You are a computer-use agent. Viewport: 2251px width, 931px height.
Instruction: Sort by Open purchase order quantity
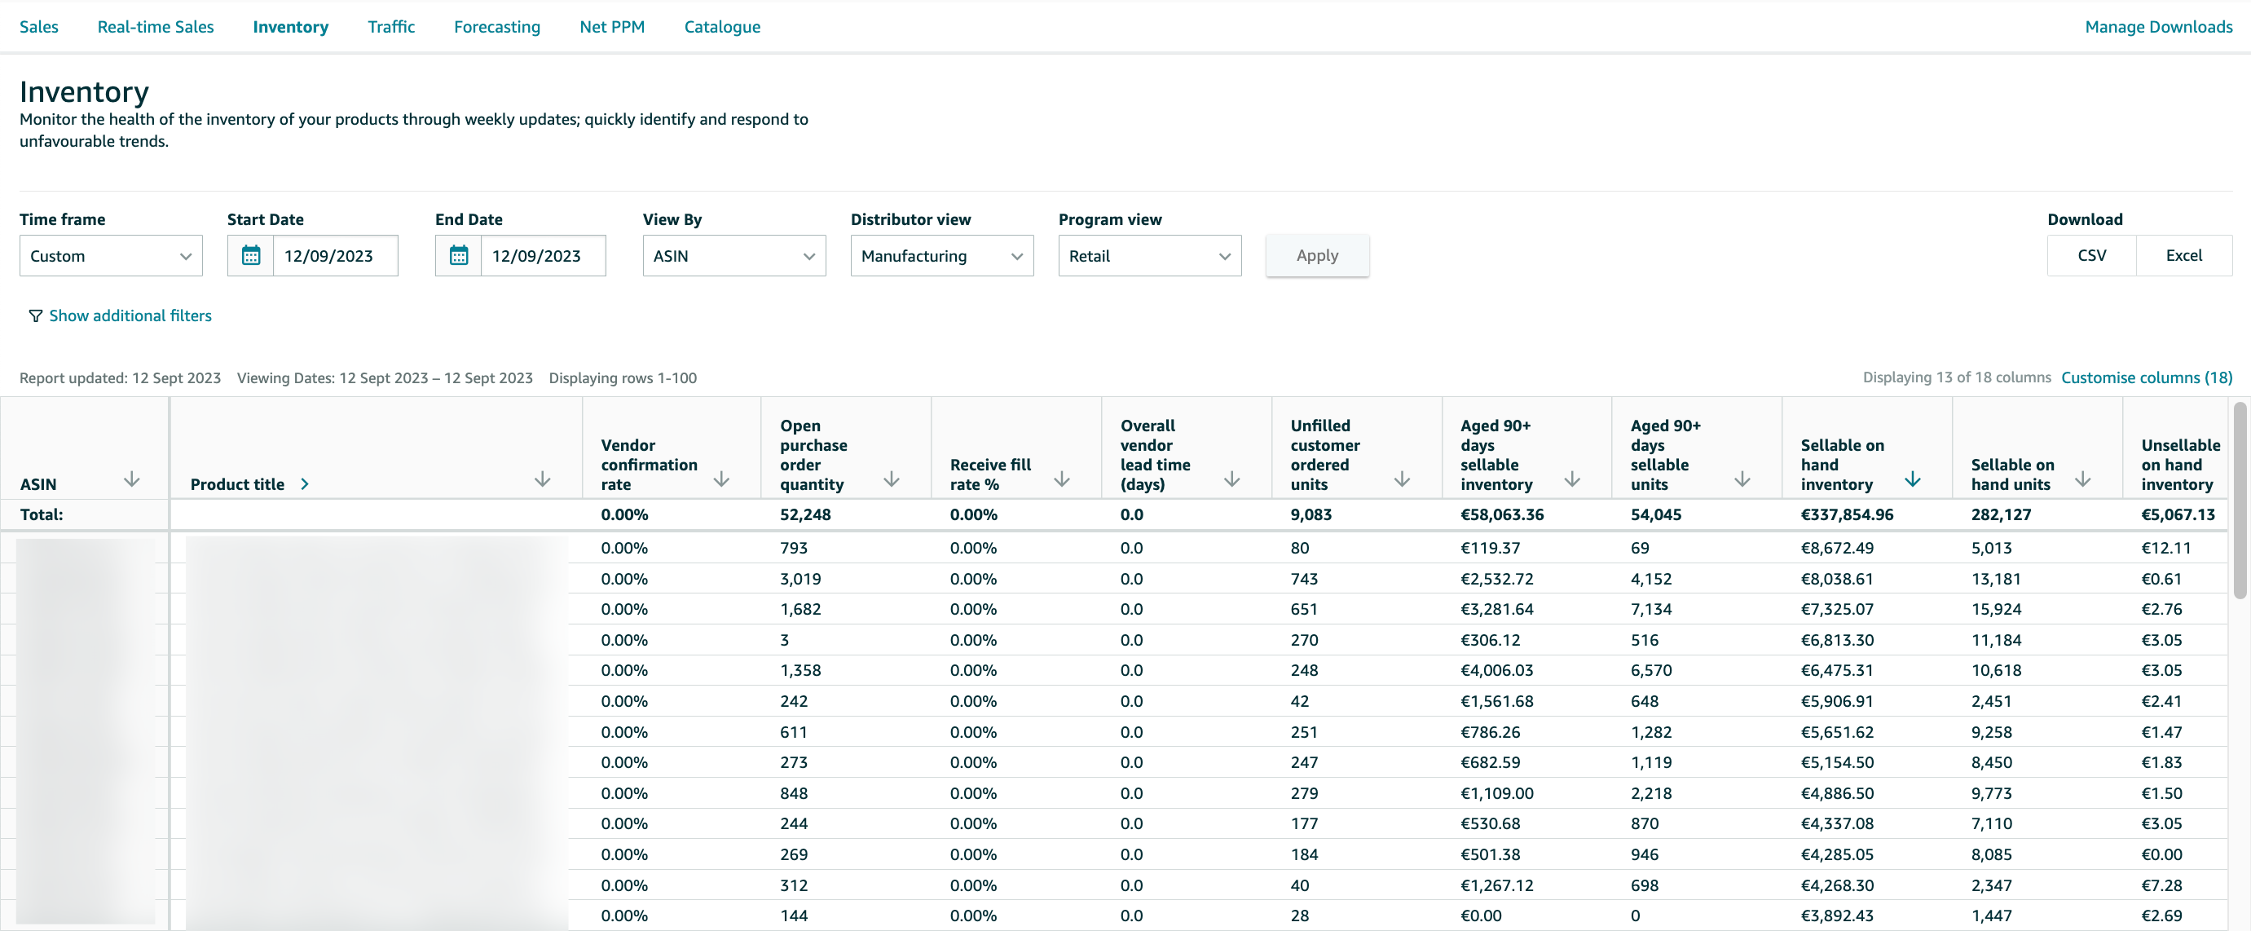tap(892, 480)
